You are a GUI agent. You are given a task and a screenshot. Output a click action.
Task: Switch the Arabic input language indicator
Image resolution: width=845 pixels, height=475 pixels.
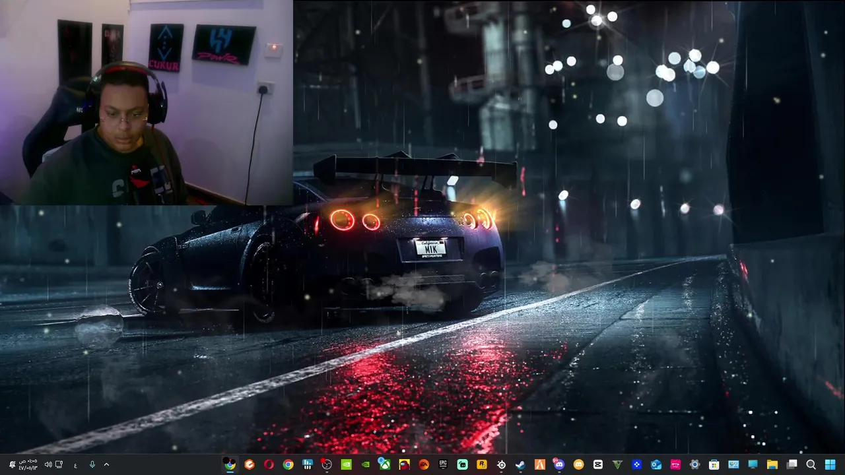tap(75, 465)
